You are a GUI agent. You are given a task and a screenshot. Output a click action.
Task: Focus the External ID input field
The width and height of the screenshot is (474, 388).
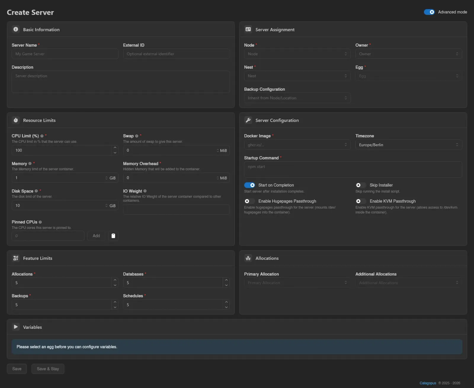point(176,54)
